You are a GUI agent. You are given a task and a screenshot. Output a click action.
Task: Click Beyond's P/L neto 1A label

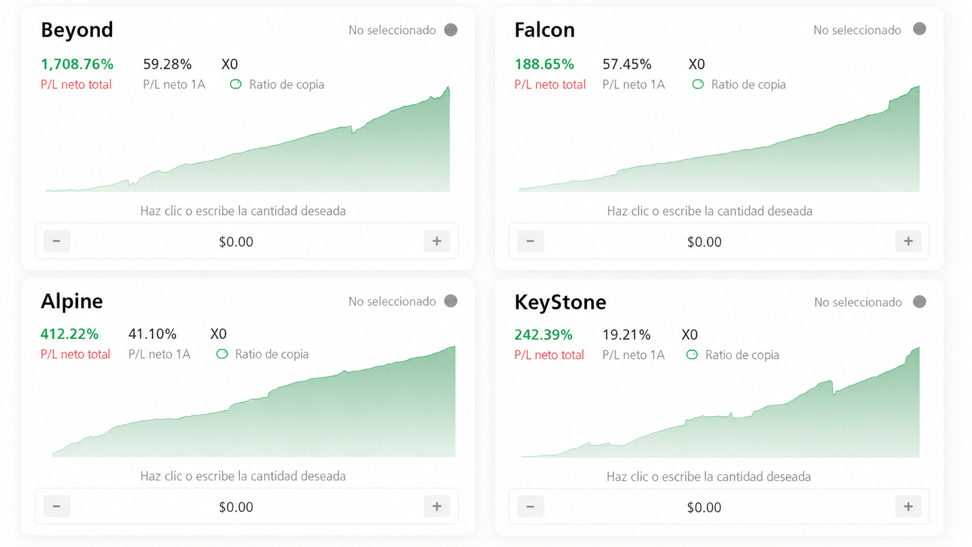tap(174, 84)
